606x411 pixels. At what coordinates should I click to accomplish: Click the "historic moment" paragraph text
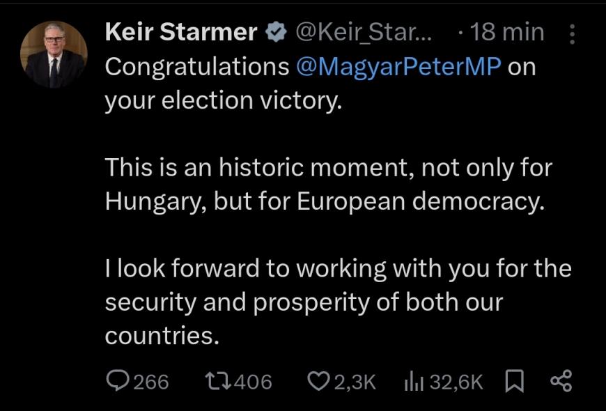pos(327,185)
